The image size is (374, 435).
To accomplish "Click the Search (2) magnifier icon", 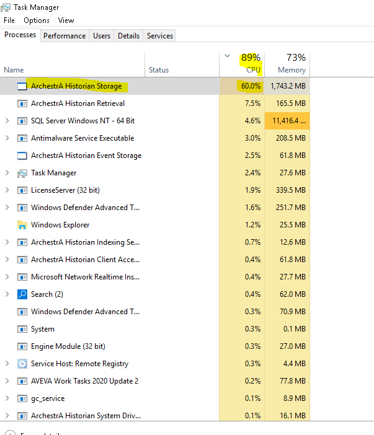I will click(x=22, y=294).
